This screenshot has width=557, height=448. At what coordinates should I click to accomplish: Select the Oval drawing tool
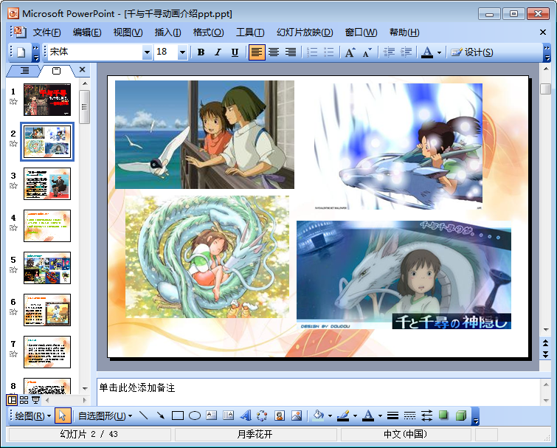(x=195, y=416)
